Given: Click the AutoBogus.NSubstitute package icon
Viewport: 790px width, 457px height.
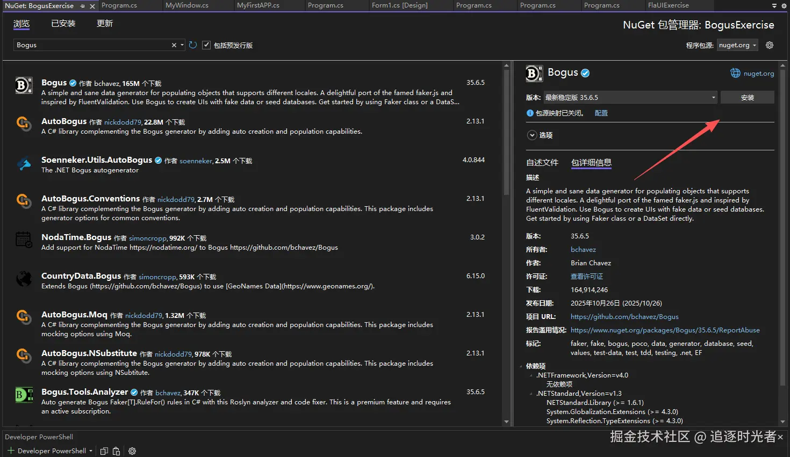Looking at the screenshot, I should [x=24, y=356].
